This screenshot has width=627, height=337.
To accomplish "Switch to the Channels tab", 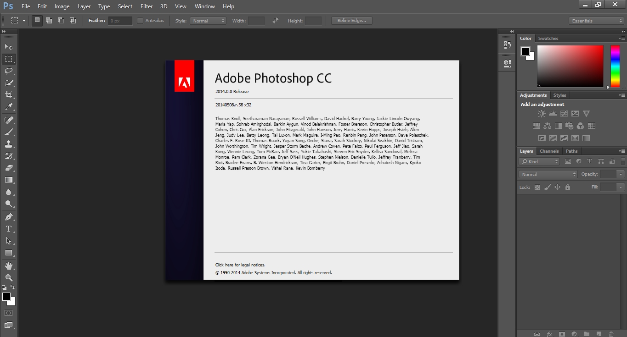I will (549, 151).
